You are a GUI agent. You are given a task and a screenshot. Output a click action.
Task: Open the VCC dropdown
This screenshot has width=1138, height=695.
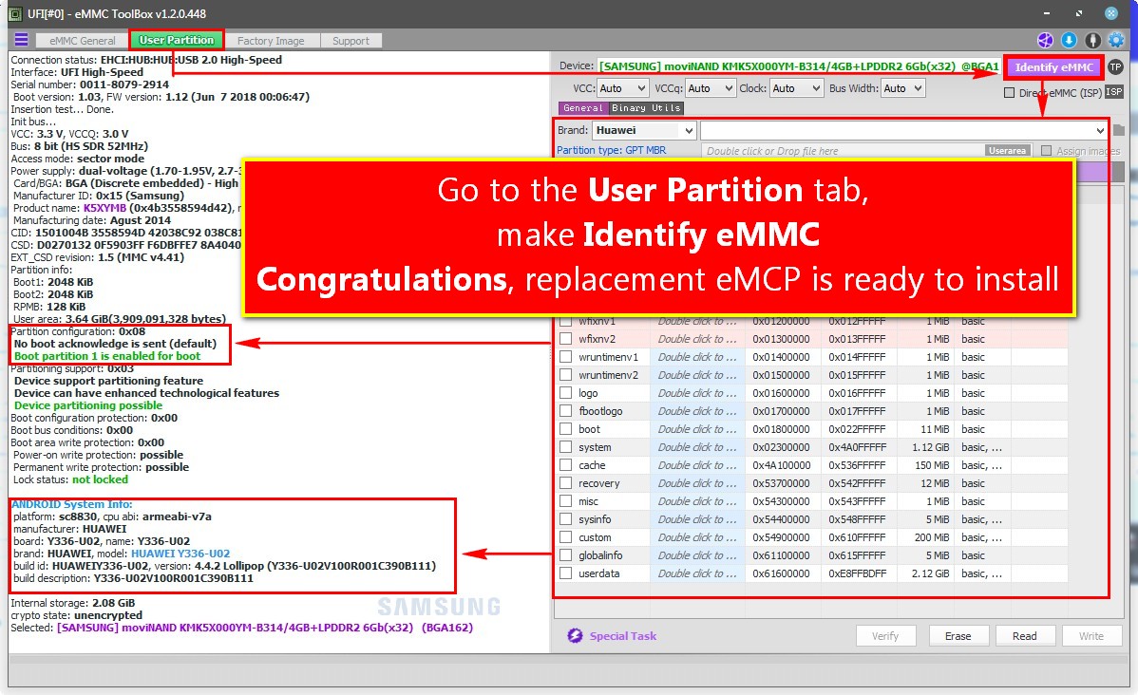pos(622,88)
